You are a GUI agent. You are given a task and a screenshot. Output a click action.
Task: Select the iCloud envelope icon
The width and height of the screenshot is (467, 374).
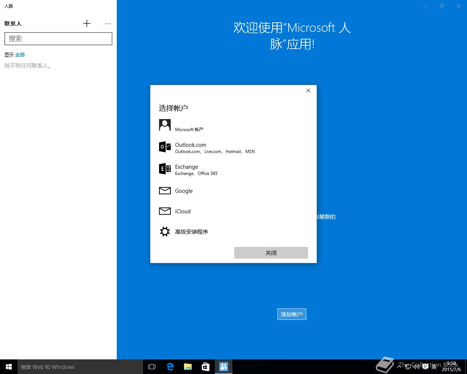point(165,211)
